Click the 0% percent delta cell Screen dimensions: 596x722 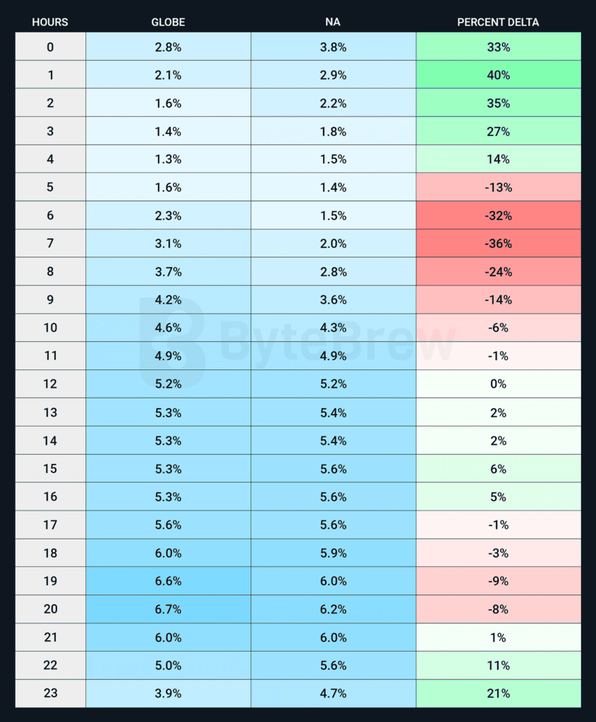point(498,384)
